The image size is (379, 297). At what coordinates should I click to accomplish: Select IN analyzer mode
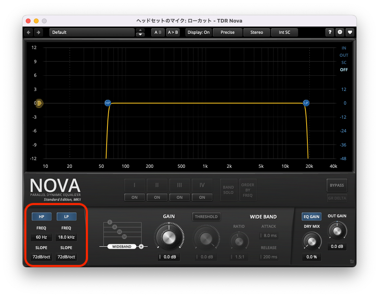(x=344, y=48)
